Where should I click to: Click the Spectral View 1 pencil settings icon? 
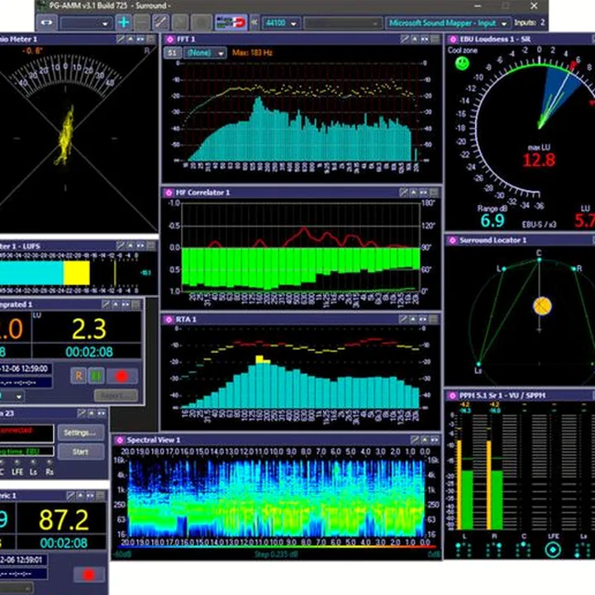point(415,440)
